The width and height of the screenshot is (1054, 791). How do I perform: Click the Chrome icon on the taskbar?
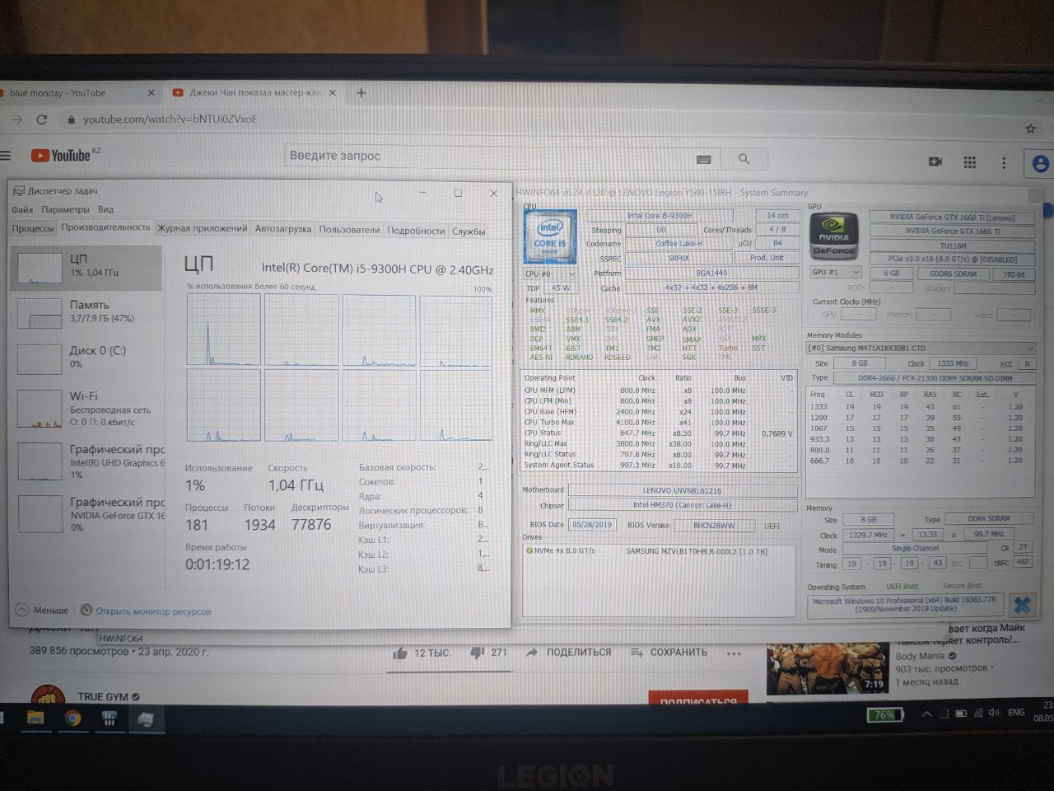(x=72, y=718)
